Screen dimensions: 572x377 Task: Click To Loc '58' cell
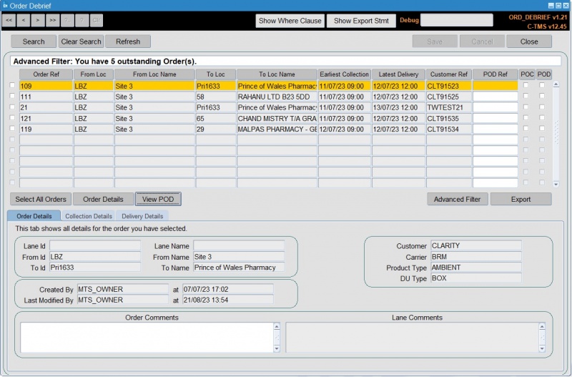(216, 97)
